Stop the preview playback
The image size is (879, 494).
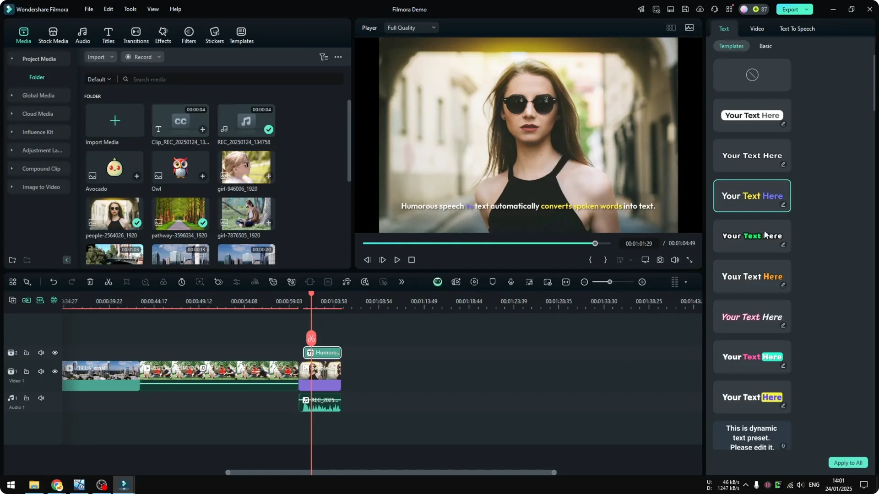[412, 260]
